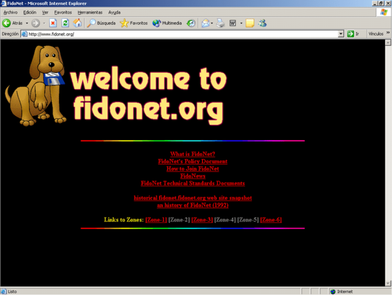Click the Windows flag logo
Image resolution: width=392 pixels, height=295 pixels.
pyautogui.click(x=384, y=12)
